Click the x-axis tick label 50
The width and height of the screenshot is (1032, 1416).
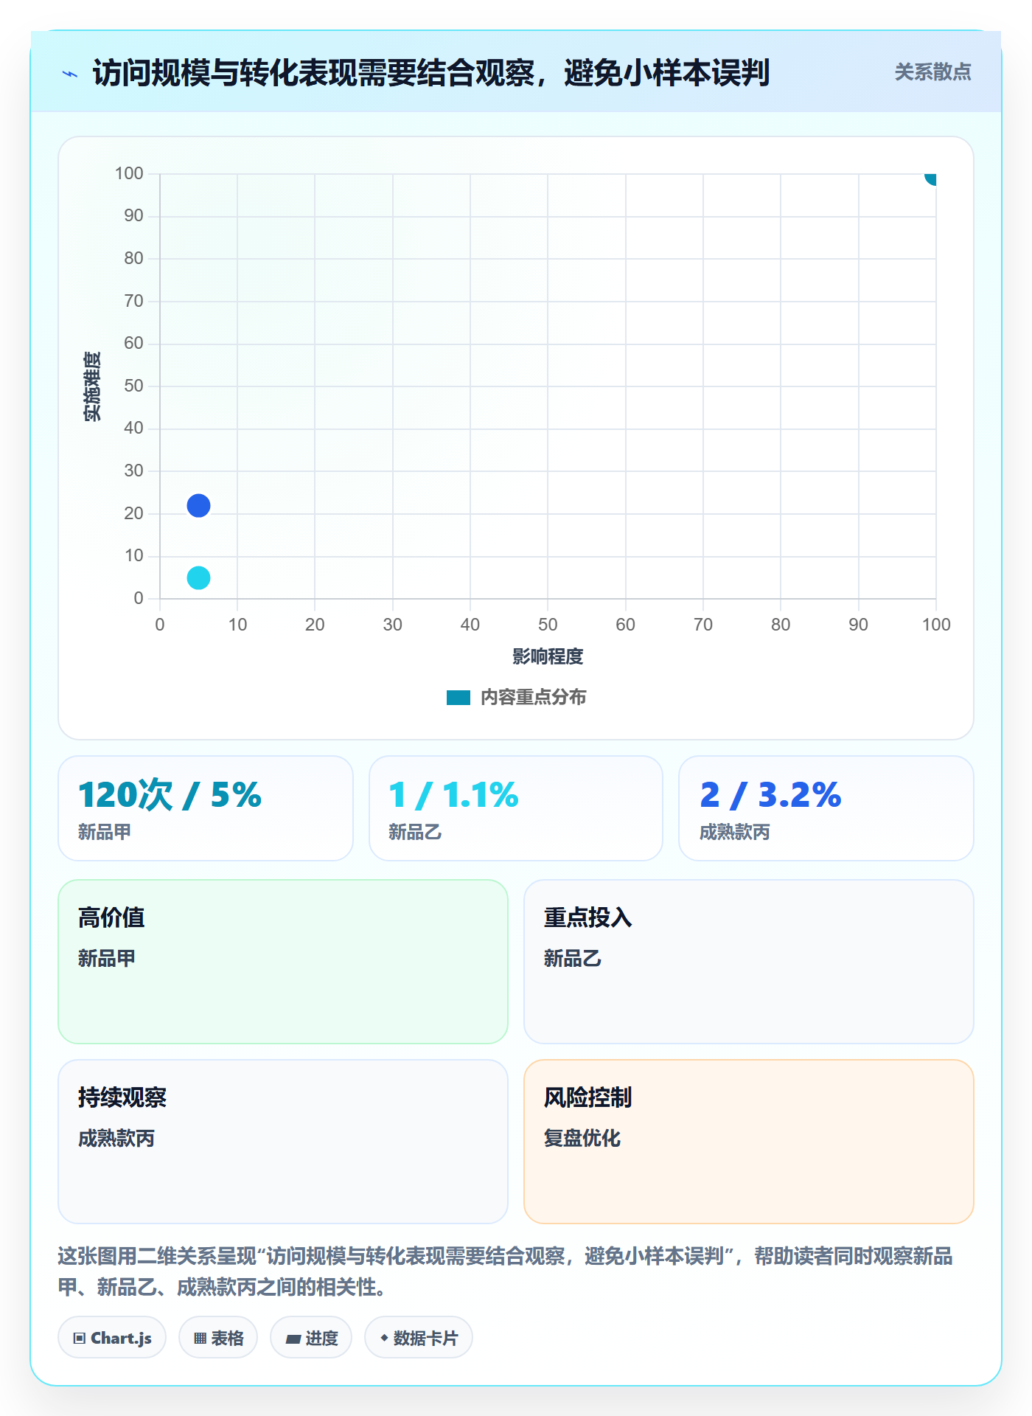pos(548,625)
